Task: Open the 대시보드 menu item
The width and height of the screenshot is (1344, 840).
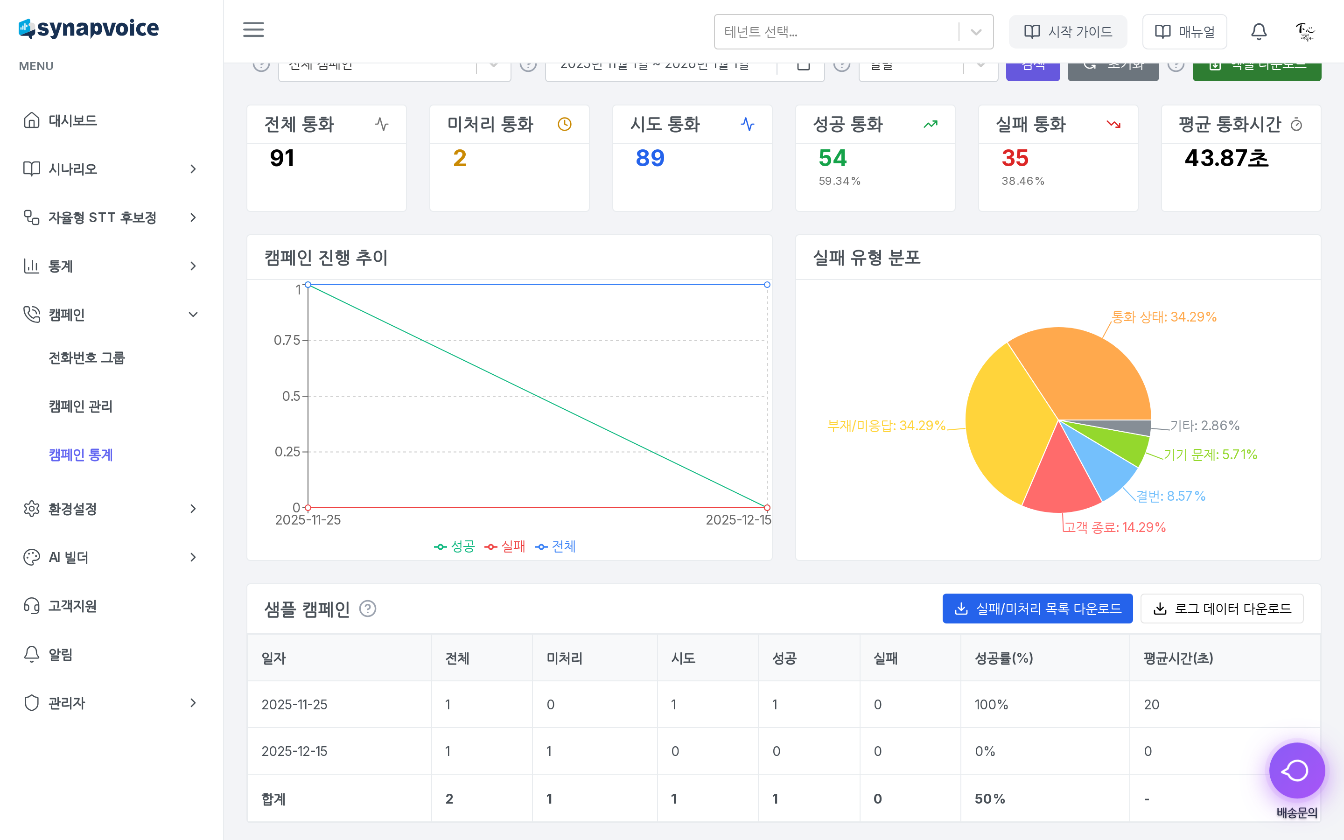Action: (x=111, y=120)
